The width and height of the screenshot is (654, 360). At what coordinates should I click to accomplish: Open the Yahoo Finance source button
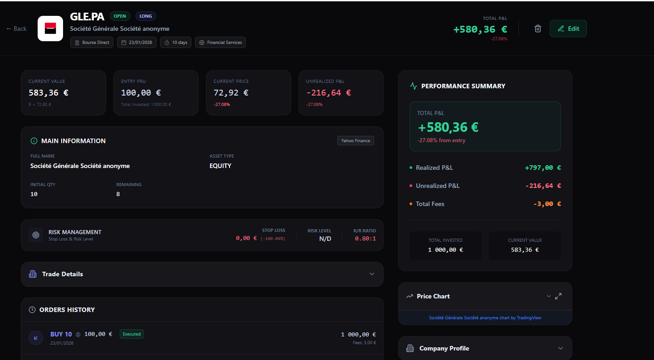pyautogui.click(x=356, y=141)
